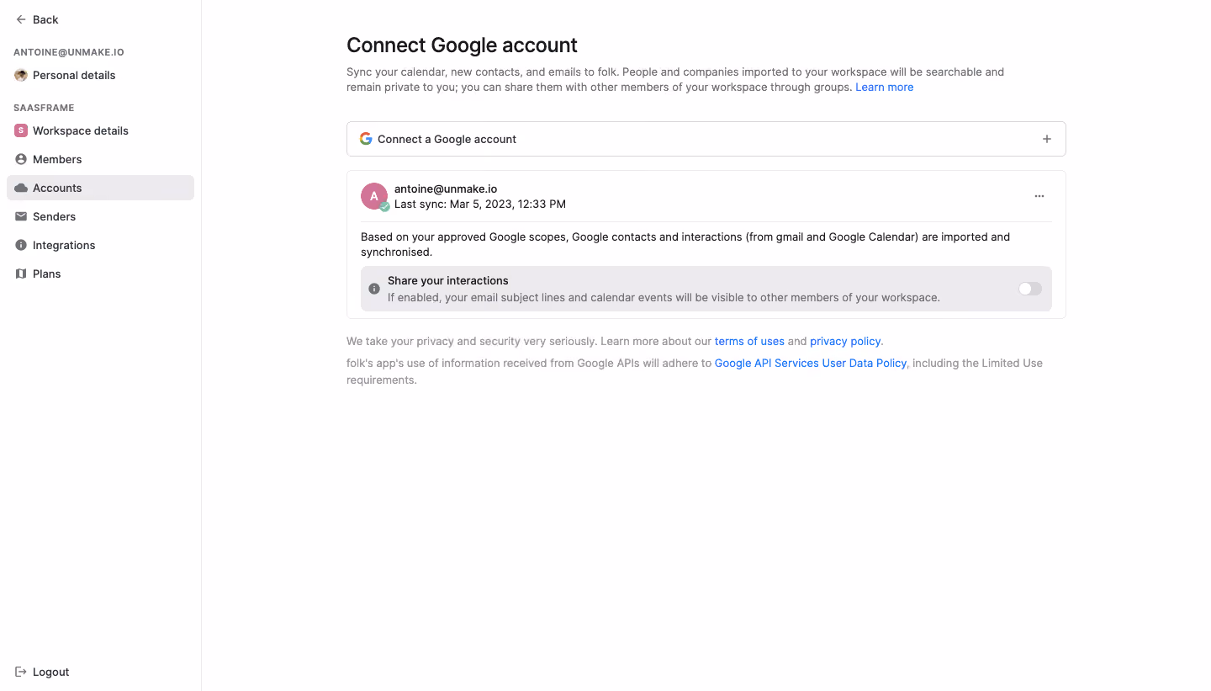The image size is (1211, 691).
Task: Click the Learn more link
Action: (x=884, y=88)
